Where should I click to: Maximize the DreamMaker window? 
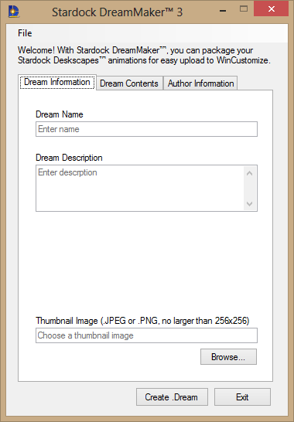click(x=244, y=9)
